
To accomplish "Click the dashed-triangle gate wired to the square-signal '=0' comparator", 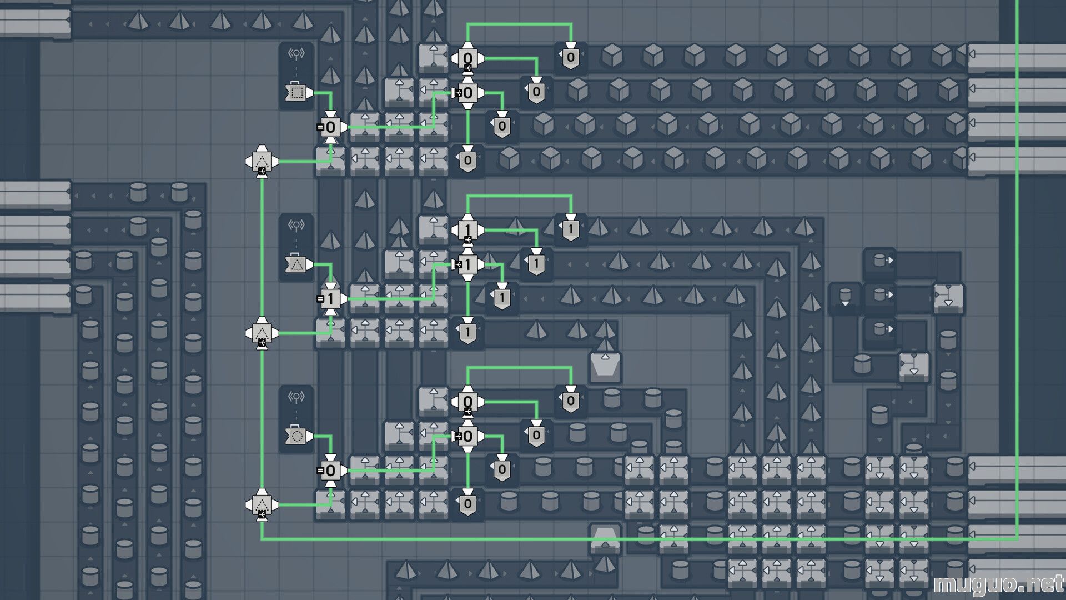I will click(262, 161).
